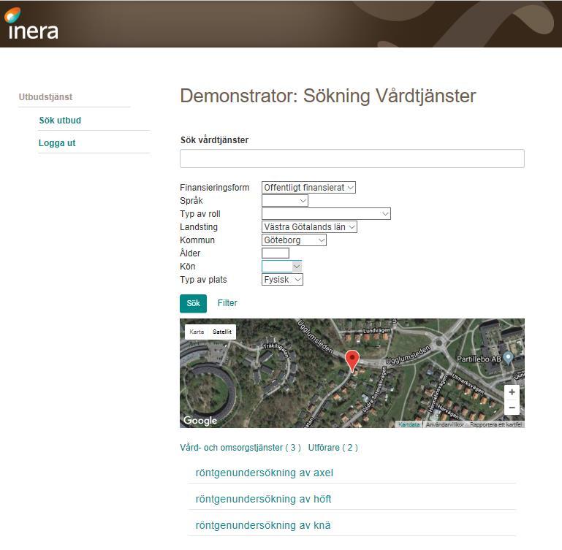Screen dimensions: 562x550
Task: Click the red map marker pin
Action: (352, 360)
